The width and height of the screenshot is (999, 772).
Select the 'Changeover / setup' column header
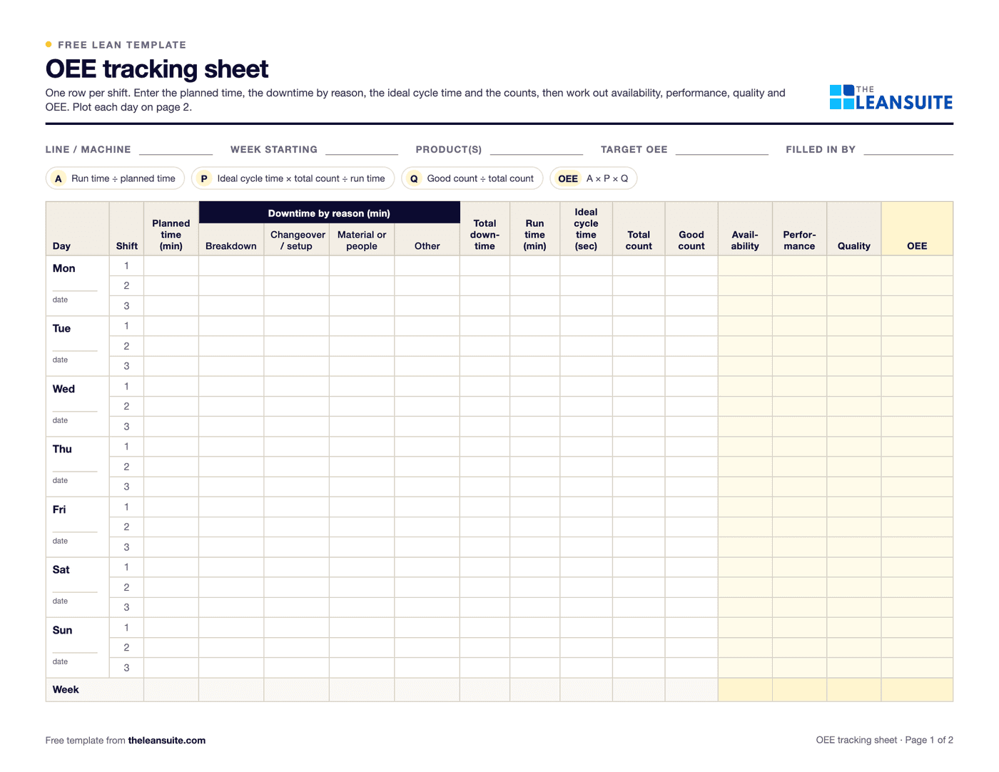[298, 240]
